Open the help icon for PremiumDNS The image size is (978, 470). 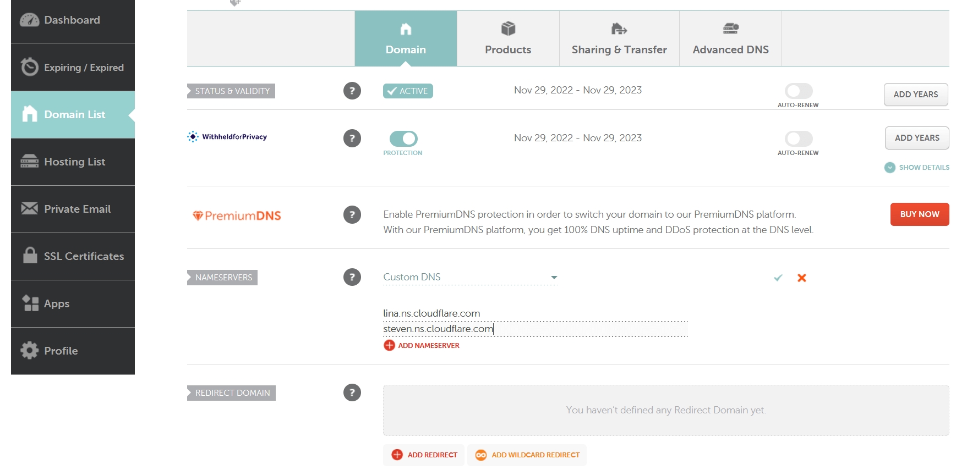[x=352, y=214]
